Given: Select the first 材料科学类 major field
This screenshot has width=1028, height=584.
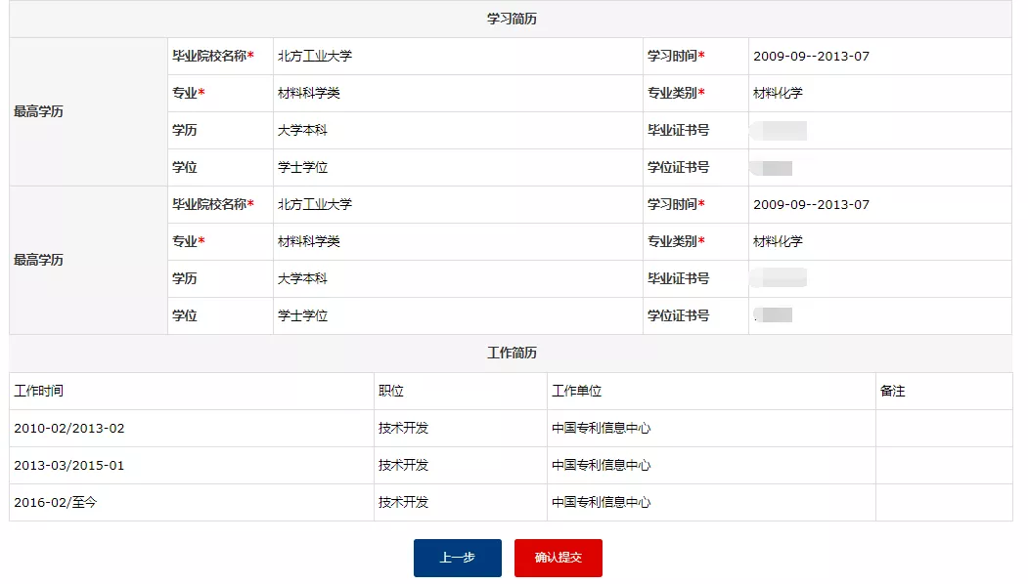Looking at the screenshot, I should tap(310, 93).
